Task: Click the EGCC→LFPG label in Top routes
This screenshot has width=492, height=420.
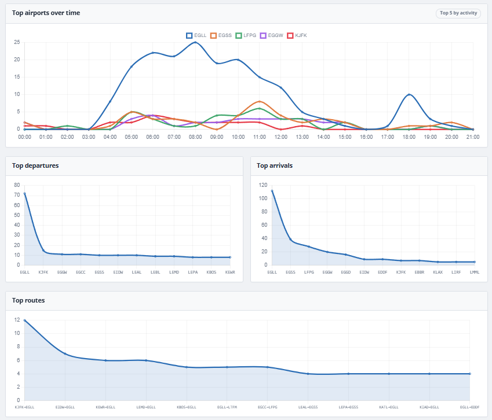Action: click(267, 407)
